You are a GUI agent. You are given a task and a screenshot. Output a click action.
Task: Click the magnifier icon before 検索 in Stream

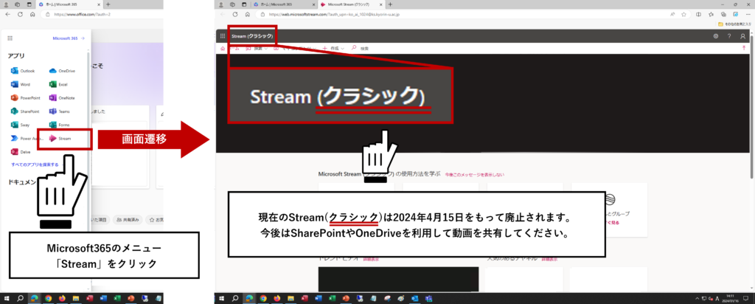click(354, 48)
